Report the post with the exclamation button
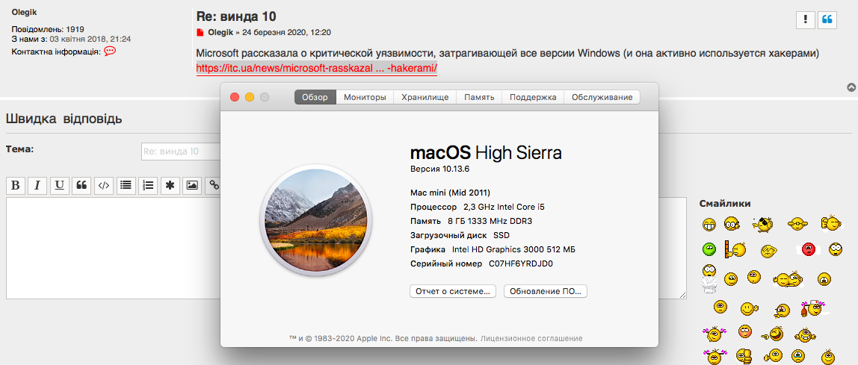Image resolution: width=858 pixels, height=365 pixels. pos(806,19)
